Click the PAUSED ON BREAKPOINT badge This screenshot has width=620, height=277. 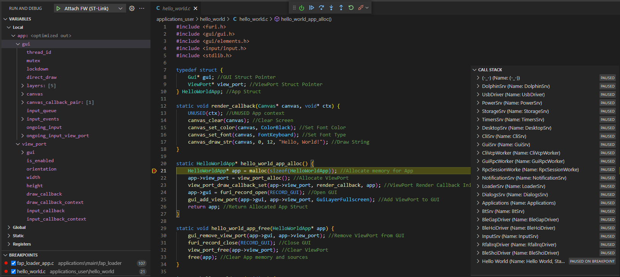click(x=592, y=261)
